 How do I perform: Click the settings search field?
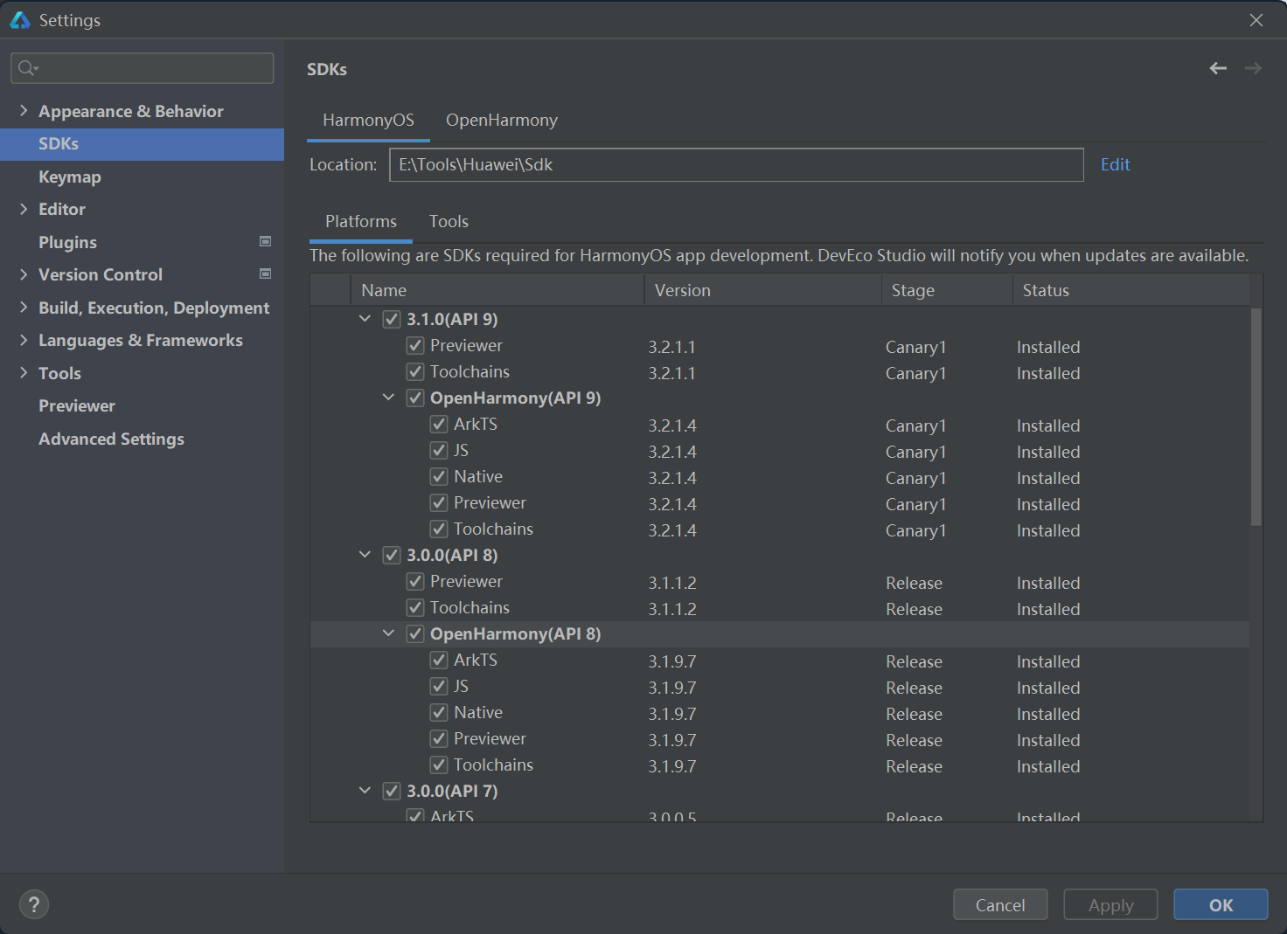tap(142, 68)
